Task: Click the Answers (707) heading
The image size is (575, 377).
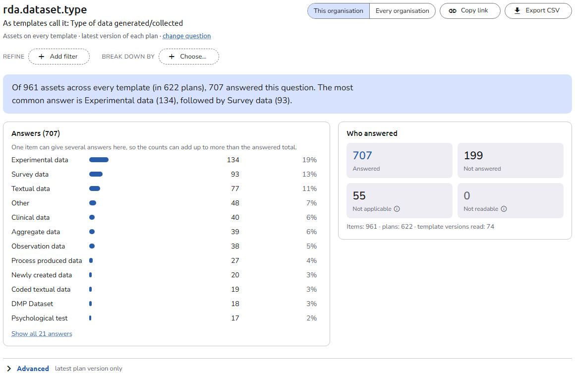Action: pyautogui.click(x=36, y=133)
